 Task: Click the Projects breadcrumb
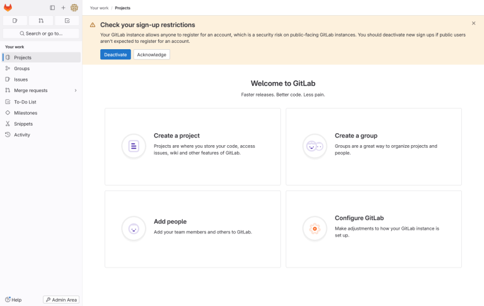click(122, 8)
